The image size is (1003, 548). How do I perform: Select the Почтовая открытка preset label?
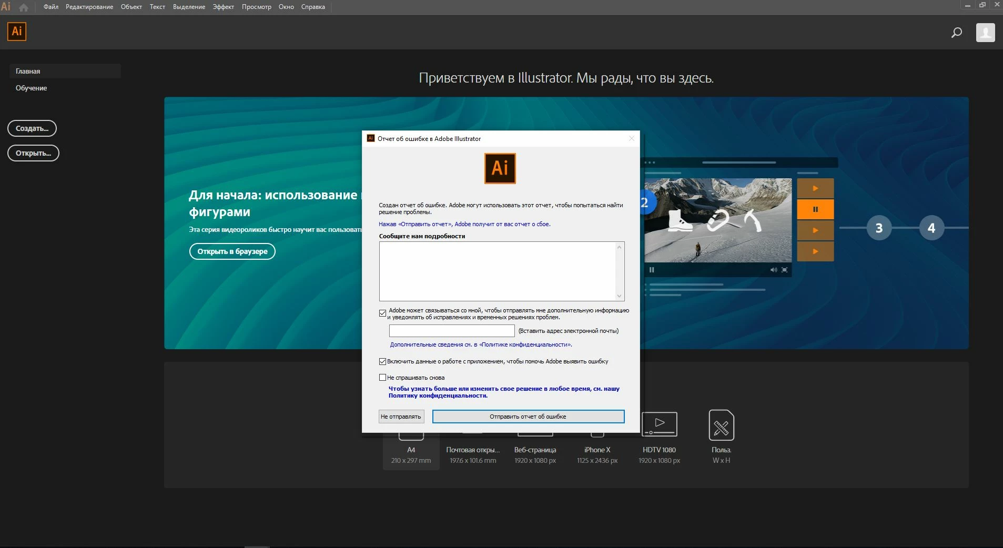click(x=473, y=450)
